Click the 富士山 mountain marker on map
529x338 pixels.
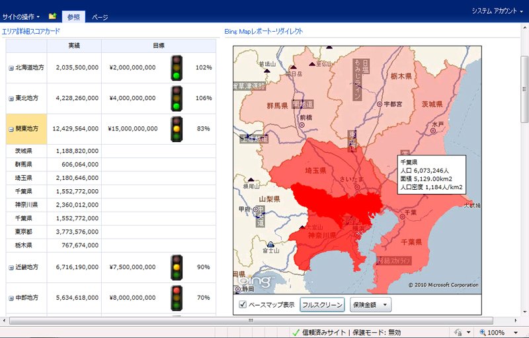270,244
